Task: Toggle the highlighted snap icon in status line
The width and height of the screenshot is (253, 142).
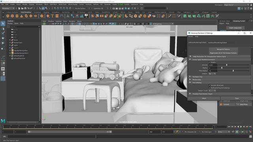Action: coord(43,8)
